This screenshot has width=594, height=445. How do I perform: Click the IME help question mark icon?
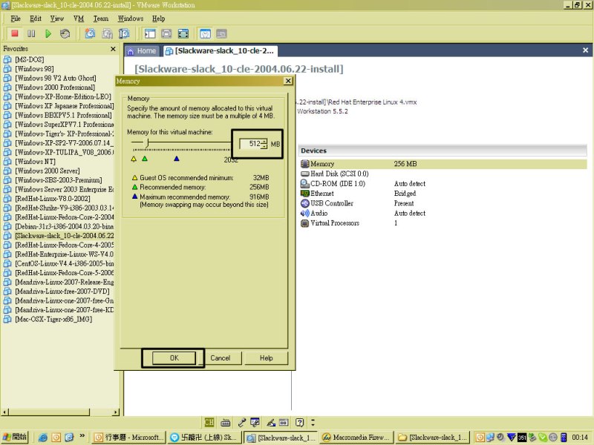[x=299, y=422]
